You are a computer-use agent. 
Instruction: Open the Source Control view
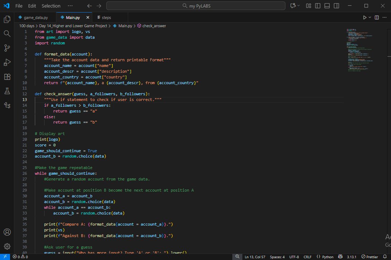(x=7, y=48)
